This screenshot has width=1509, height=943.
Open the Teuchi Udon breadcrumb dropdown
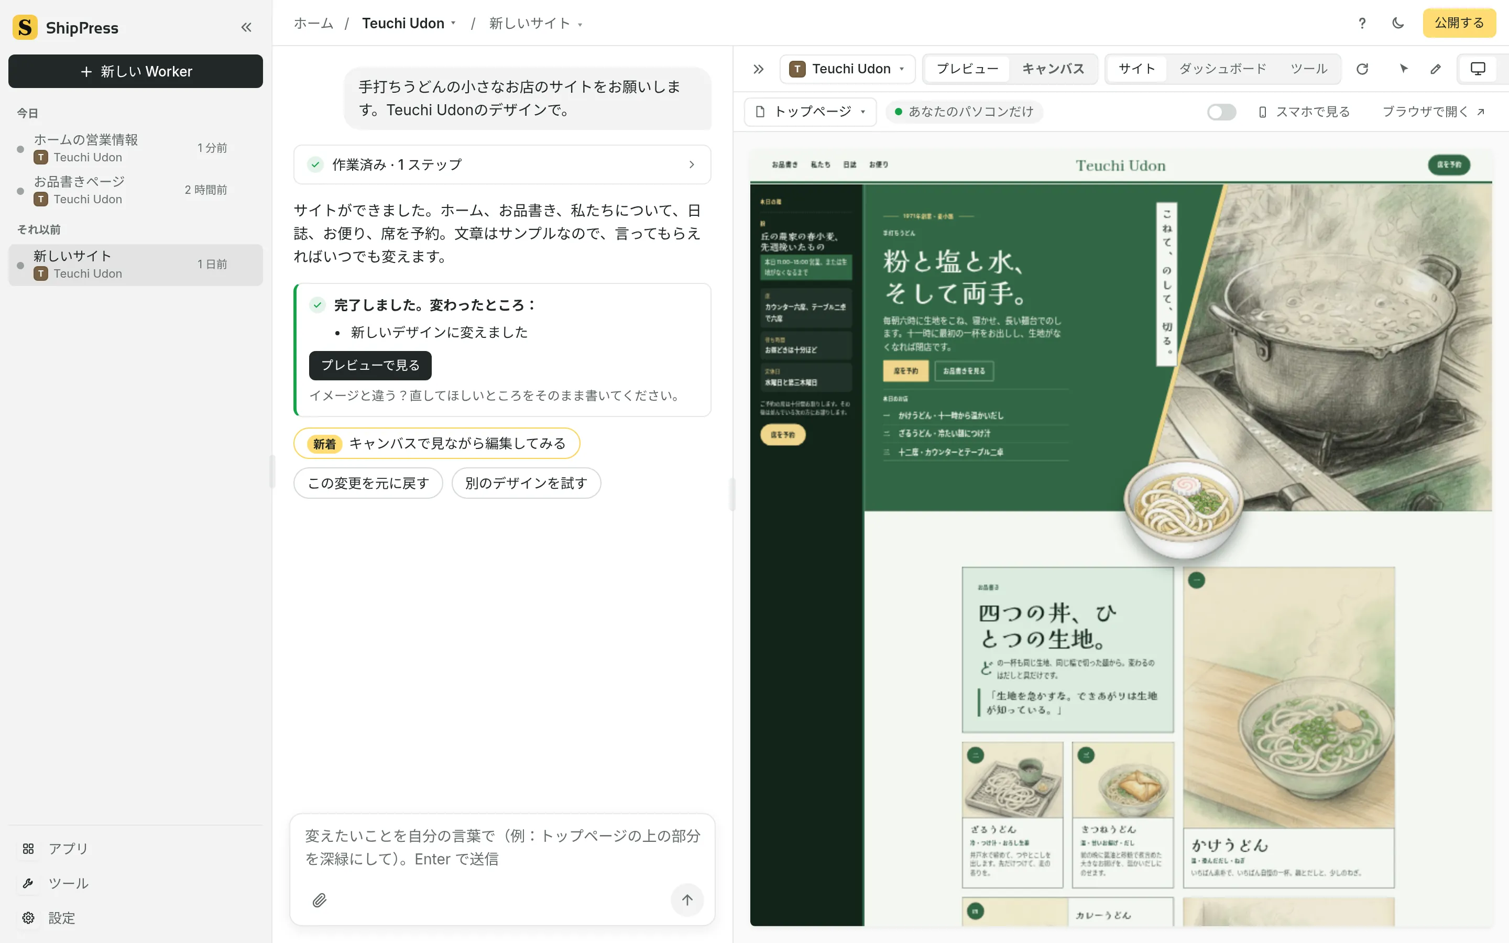(409, 24)
